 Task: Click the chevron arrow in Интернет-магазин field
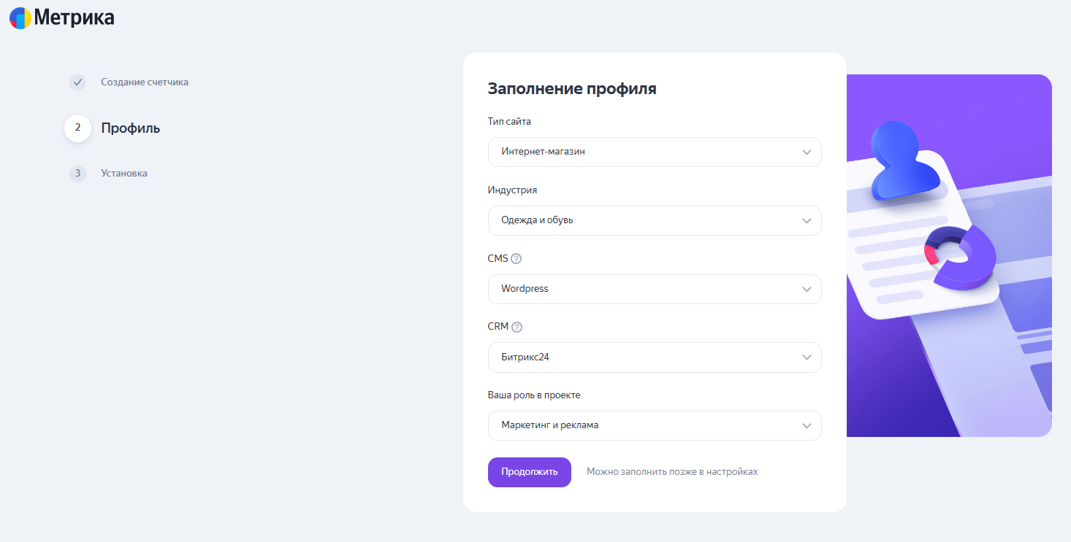click(x=807, y=152)
